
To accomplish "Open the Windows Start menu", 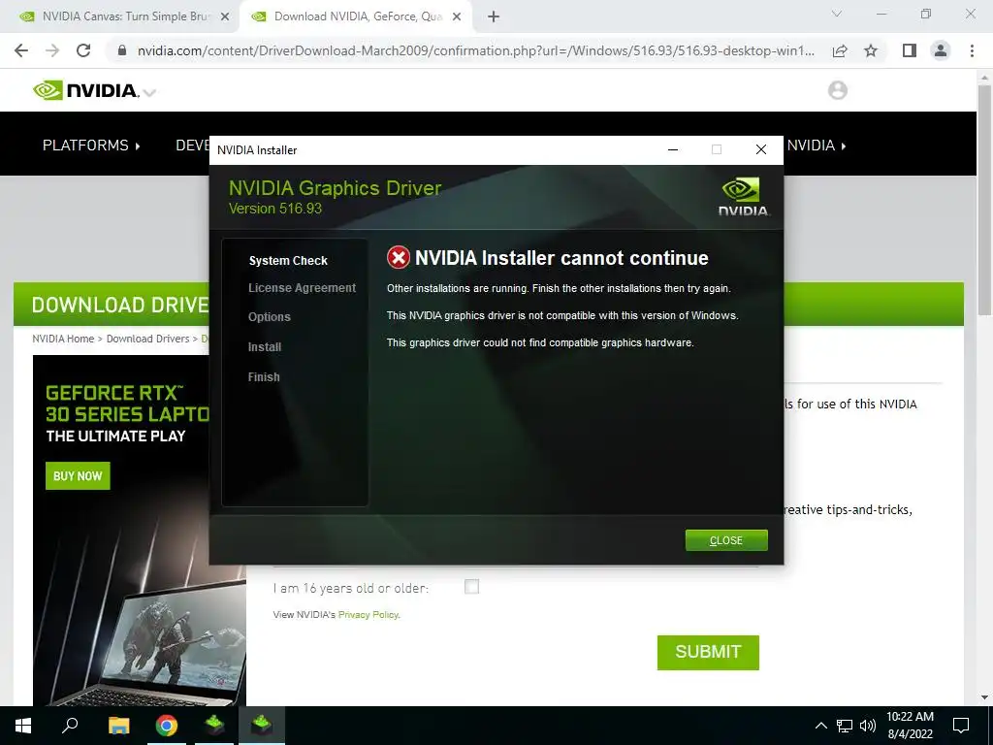I will click(x=23, y=726).
